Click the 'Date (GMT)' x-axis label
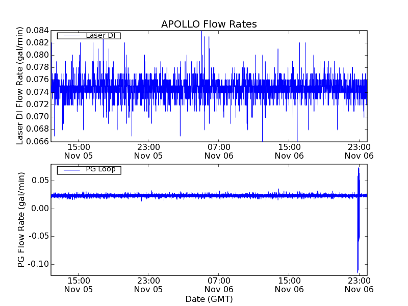 click(x=209, y=299)
